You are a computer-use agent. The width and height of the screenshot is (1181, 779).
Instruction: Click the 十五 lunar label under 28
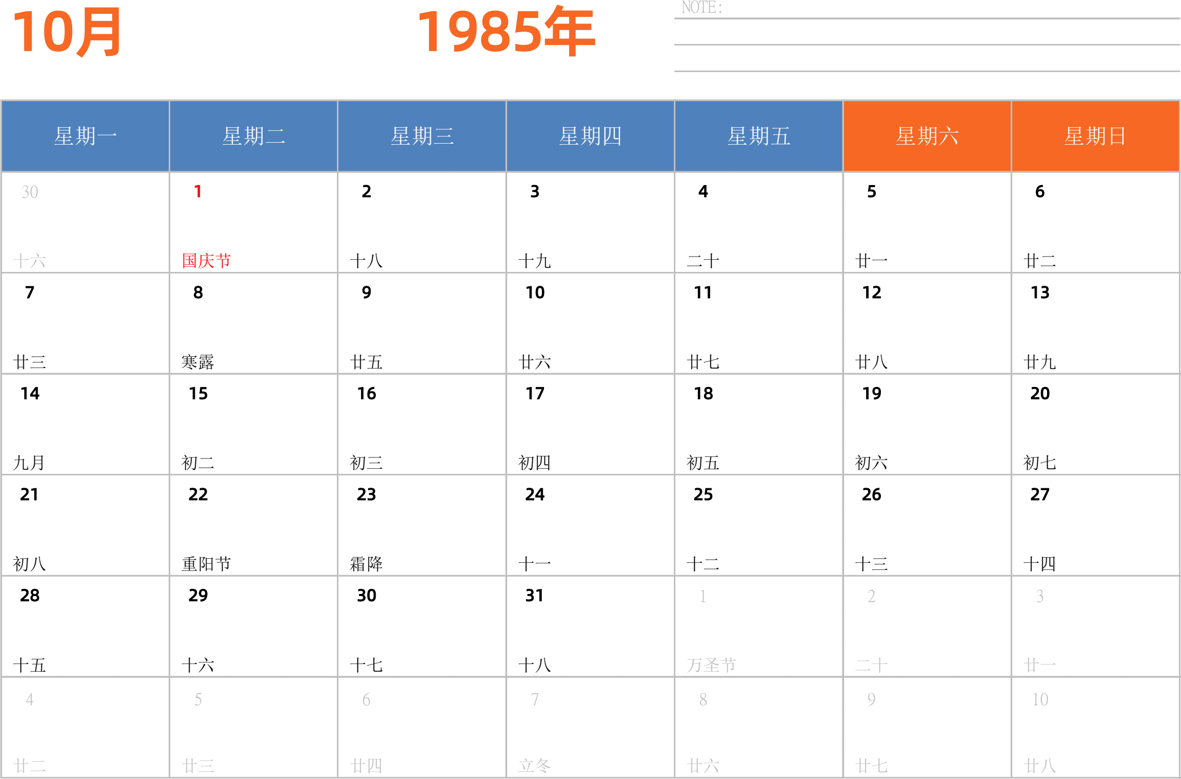pos(30,665)
